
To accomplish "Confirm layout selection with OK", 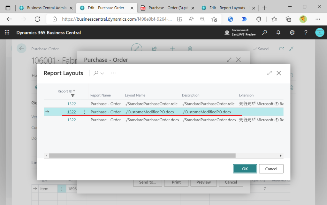I will (245, 169).
